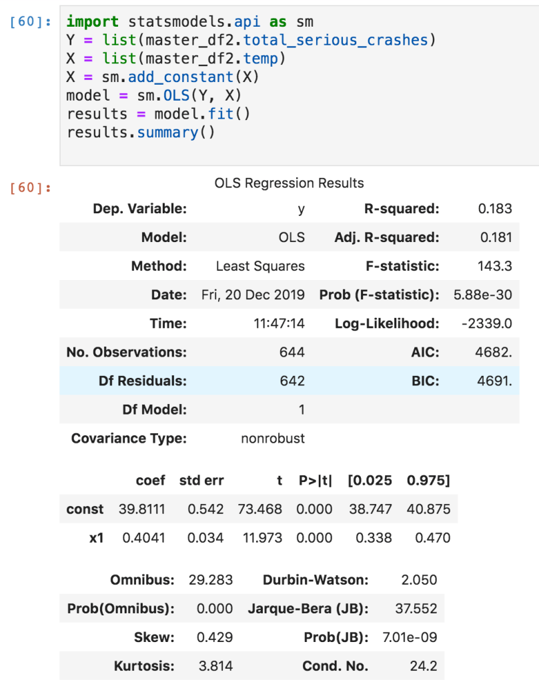Click the No. Observations value 644
Image resolution: width=539 pixels, height=682 pixels.
[292, 352]
